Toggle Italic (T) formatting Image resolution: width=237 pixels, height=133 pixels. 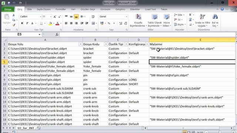coord(27,23)
